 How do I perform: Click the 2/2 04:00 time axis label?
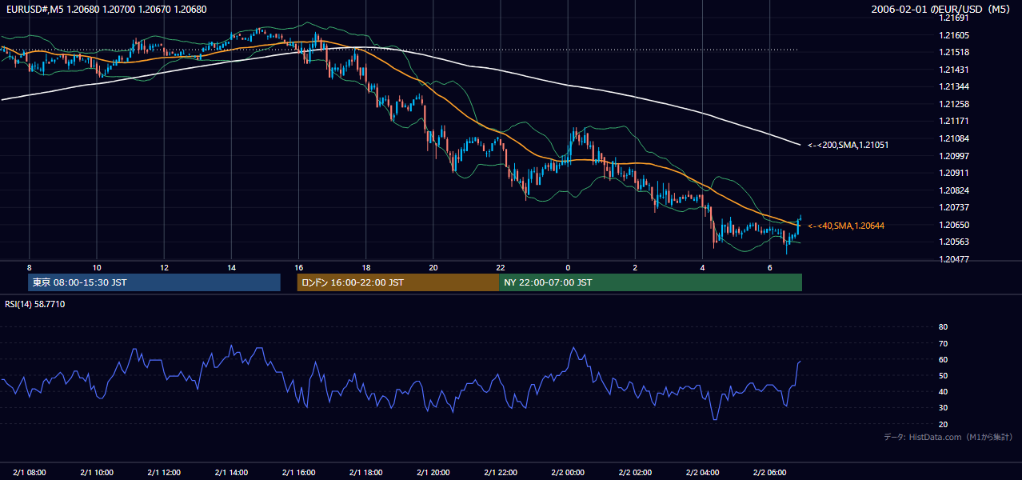click(702, 472)
